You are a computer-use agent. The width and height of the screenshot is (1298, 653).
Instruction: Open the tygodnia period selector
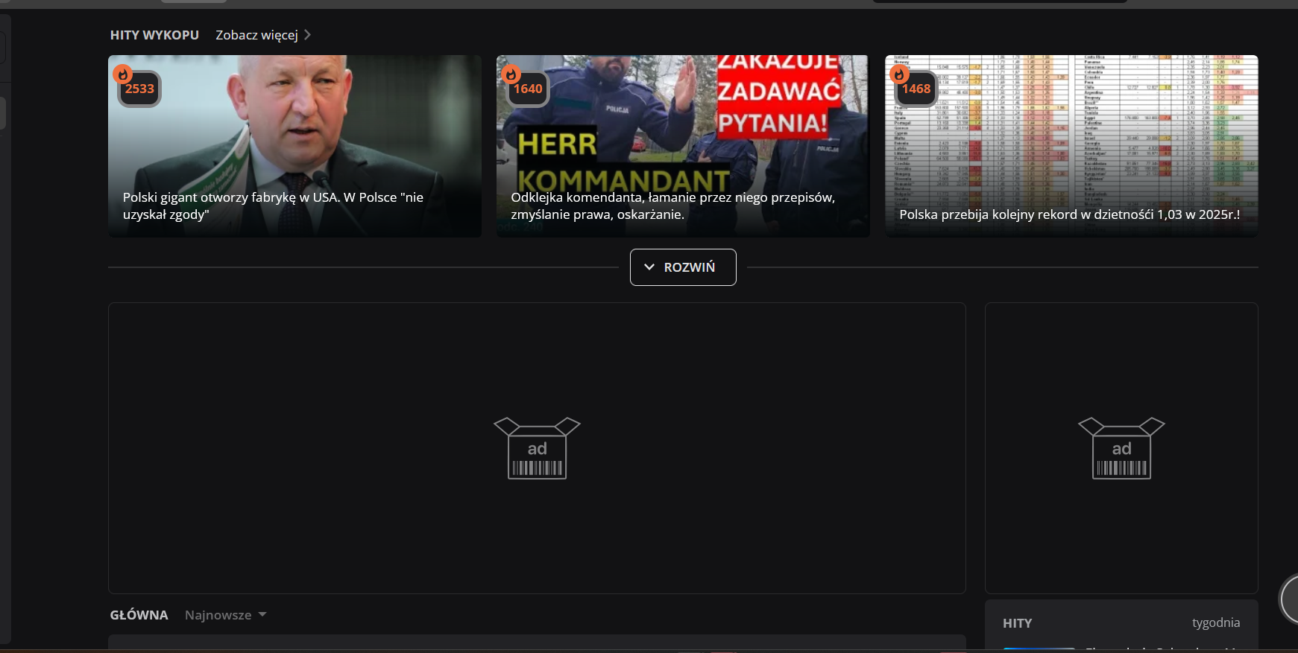[x=1215, y=622]
